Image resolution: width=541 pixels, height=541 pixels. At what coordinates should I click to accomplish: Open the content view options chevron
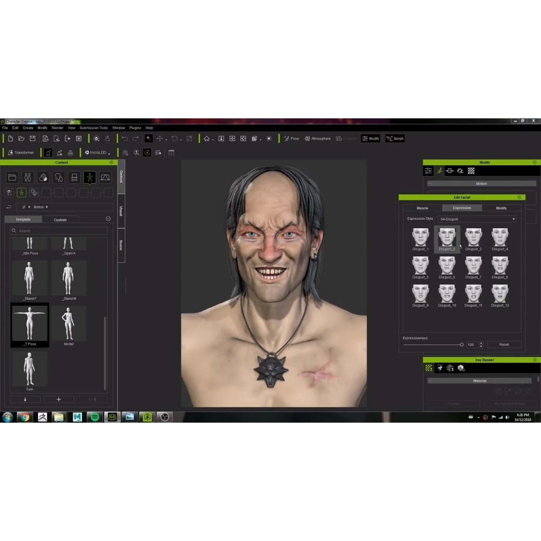coord(108,219)
